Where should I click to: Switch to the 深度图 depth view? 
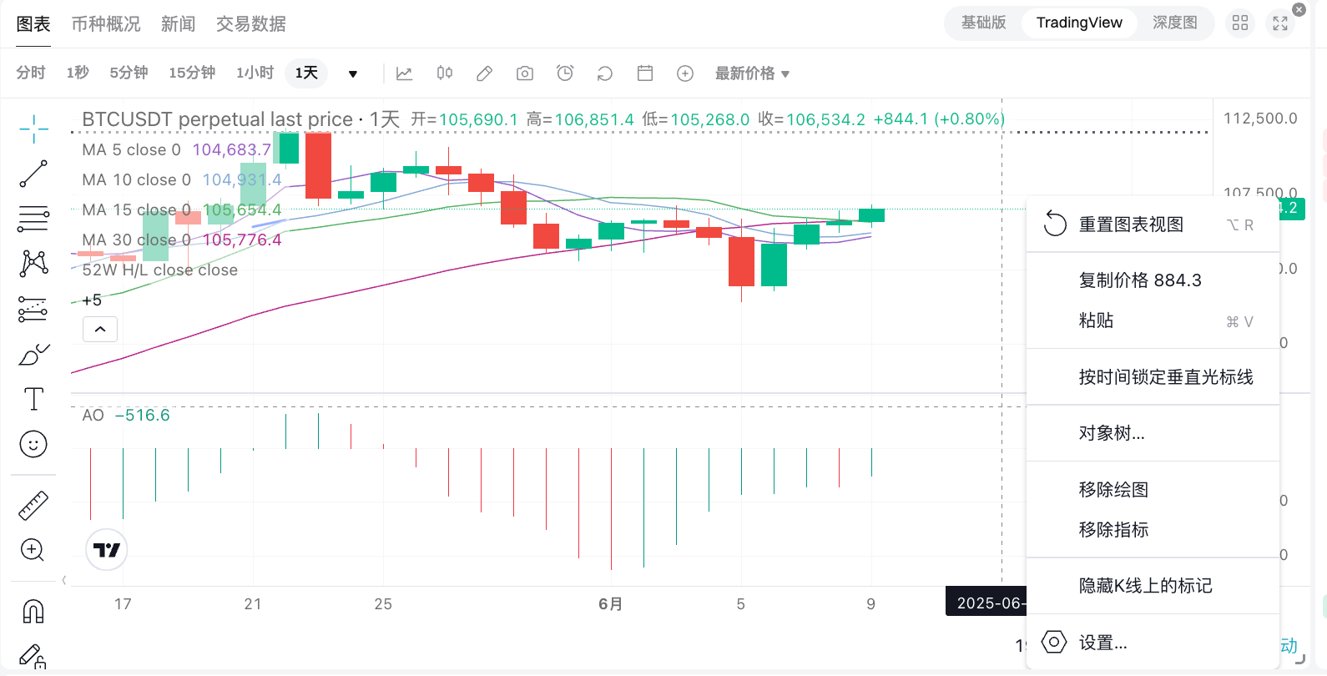[x=1174, y=23]
